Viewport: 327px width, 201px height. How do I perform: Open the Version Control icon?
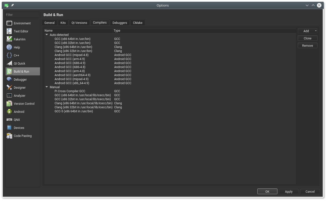9,104
